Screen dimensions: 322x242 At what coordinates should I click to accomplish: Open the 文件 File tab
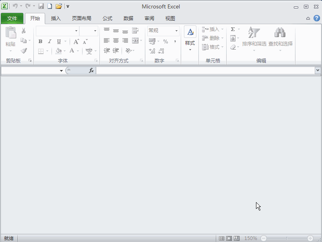coord(12,19)
